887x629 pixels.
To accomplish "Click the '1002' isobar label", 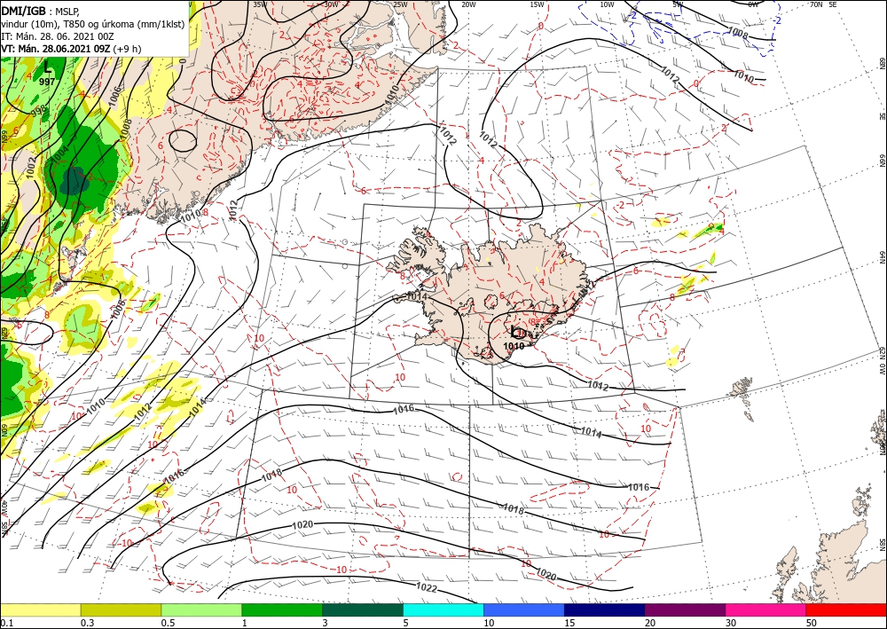I will (x=30, y=166).
